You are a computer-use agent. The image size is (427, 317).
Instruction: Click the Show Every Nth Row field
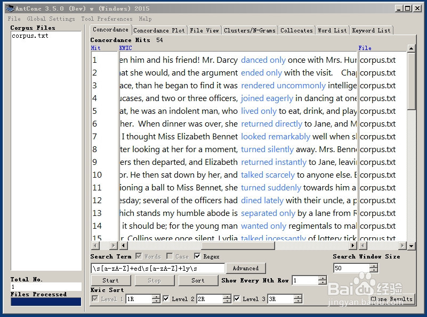click(305, 280)
